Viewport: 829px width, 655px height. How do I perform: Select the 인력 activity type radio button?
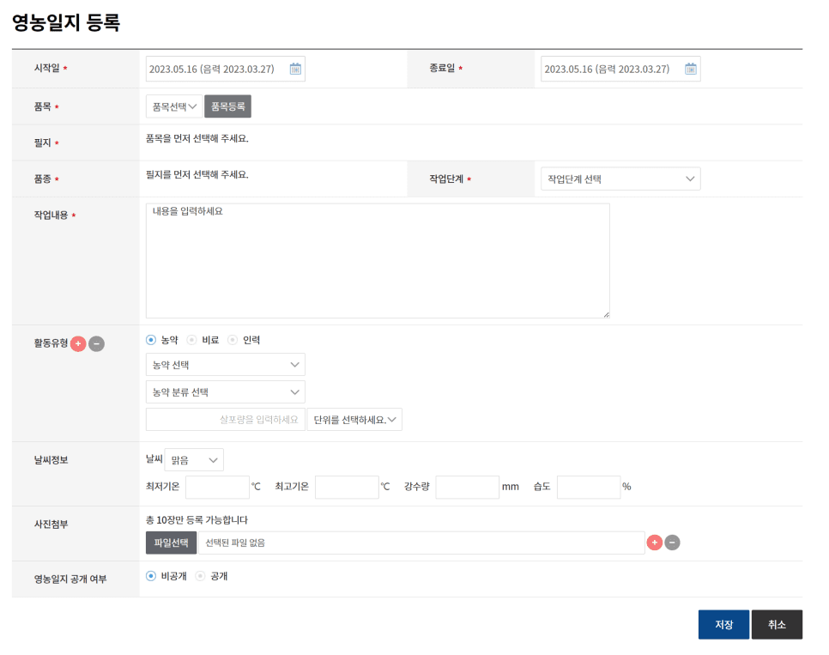231,340
